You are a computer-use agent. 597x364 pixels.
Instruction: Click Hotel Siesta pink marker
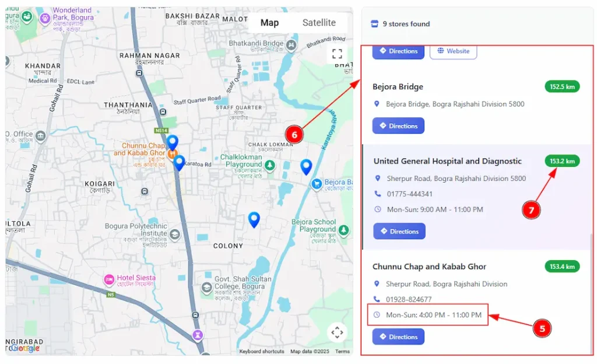tap(109, 280)
